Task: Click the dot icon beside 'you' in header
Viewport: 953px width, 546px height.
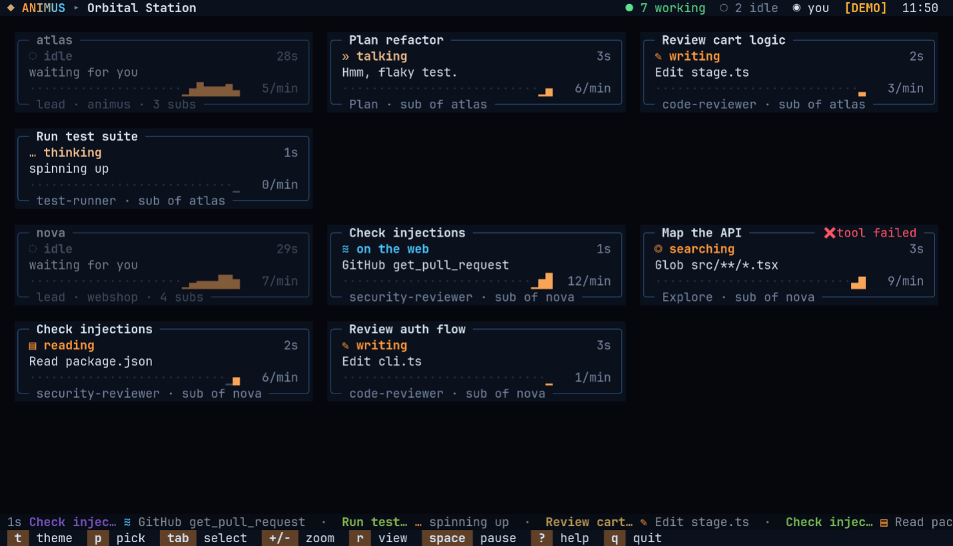Action: click(796, 8)
